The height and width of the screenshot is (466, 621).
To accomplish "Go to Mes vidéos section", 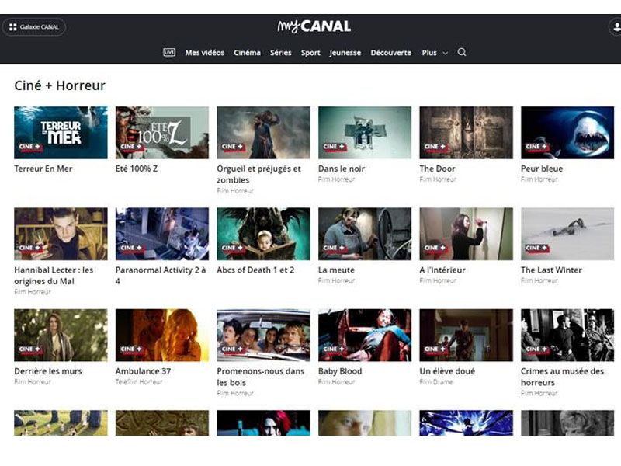I will pyautogui.click(x=205, y=53).
